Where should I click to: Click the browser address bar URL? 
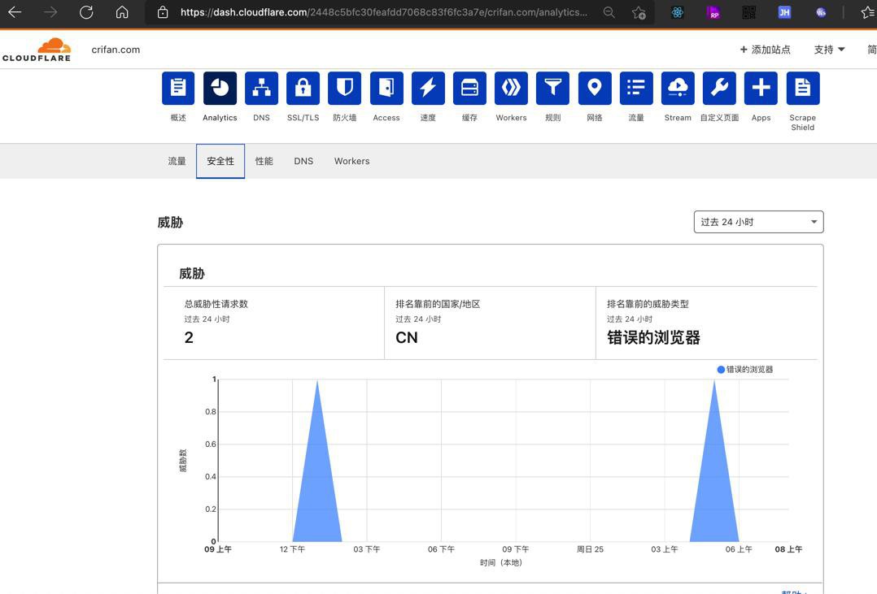[x=384, y=12]
